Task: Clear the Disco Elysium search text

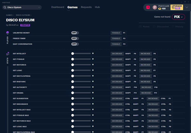Action: click(x=39, y=7)
